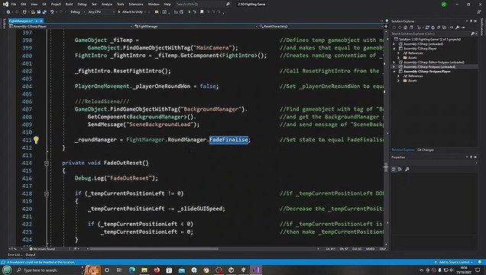Open the Any CPU platform dropdown
This screenshot has width=486, height=275.
coord(101,11)
